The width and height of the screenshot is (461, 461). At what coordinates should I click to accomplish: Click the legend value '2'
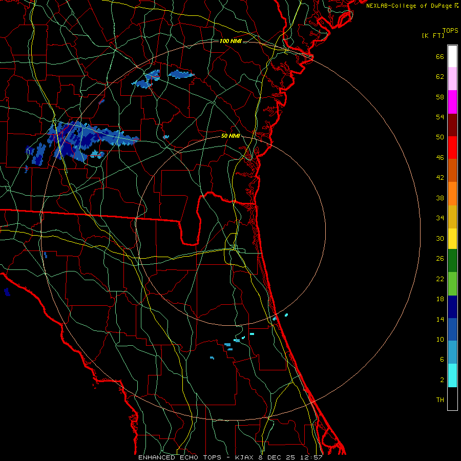442,380
